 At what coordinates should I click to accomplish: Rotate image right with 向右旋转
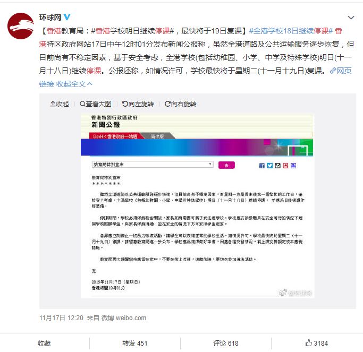click(180, 104)
